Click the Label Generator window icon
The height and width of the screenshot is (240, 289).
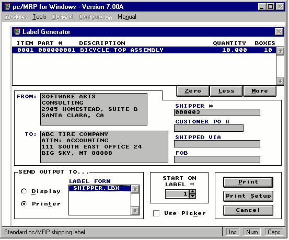point(17,32)
